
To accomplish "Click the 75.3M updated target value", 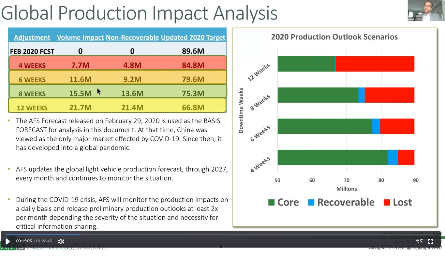I will (x=193, y=93).
